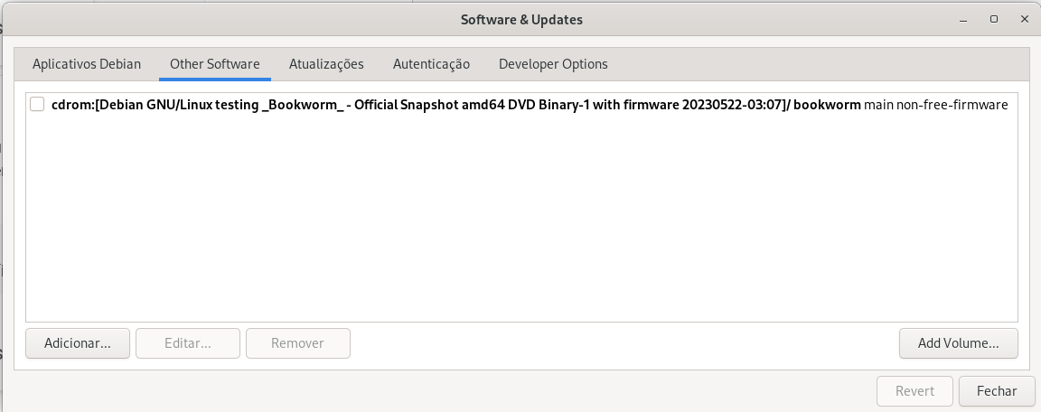Close the Software & Updates window
Screen dimensions: 1041x412
1025,20
